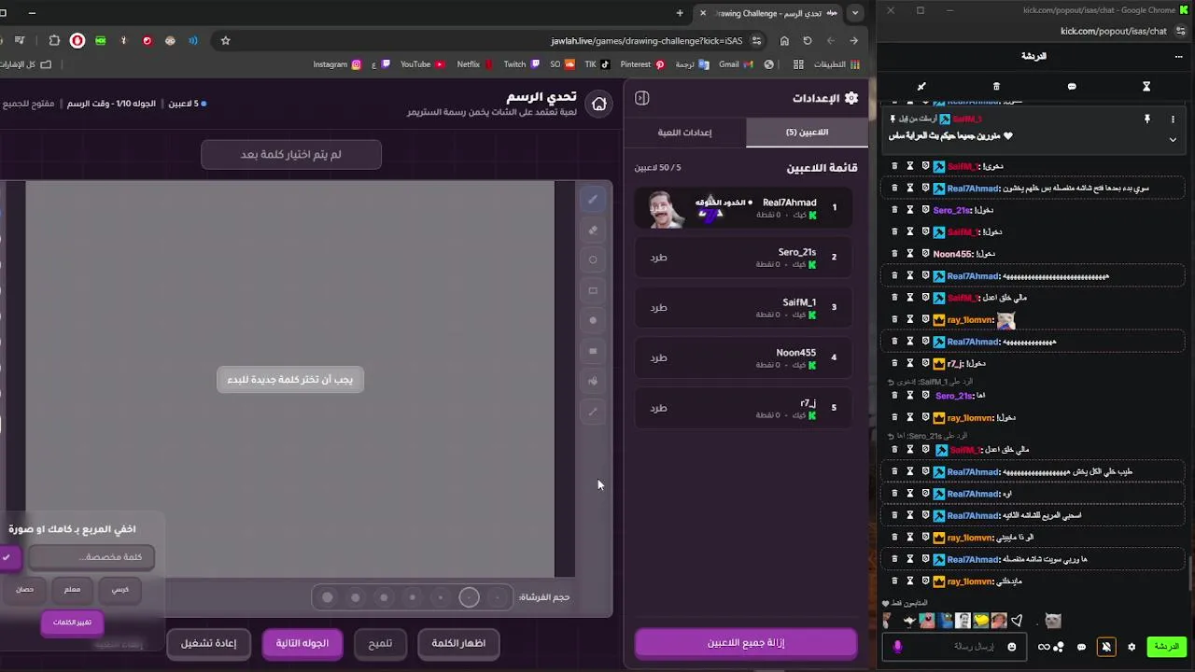Click the تلميح hint button
Viewport: 1195px width, 672px height.
[380, 643]
